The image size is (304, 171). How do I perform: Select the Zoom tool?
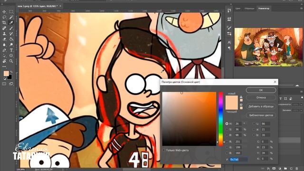click(11, 61)
